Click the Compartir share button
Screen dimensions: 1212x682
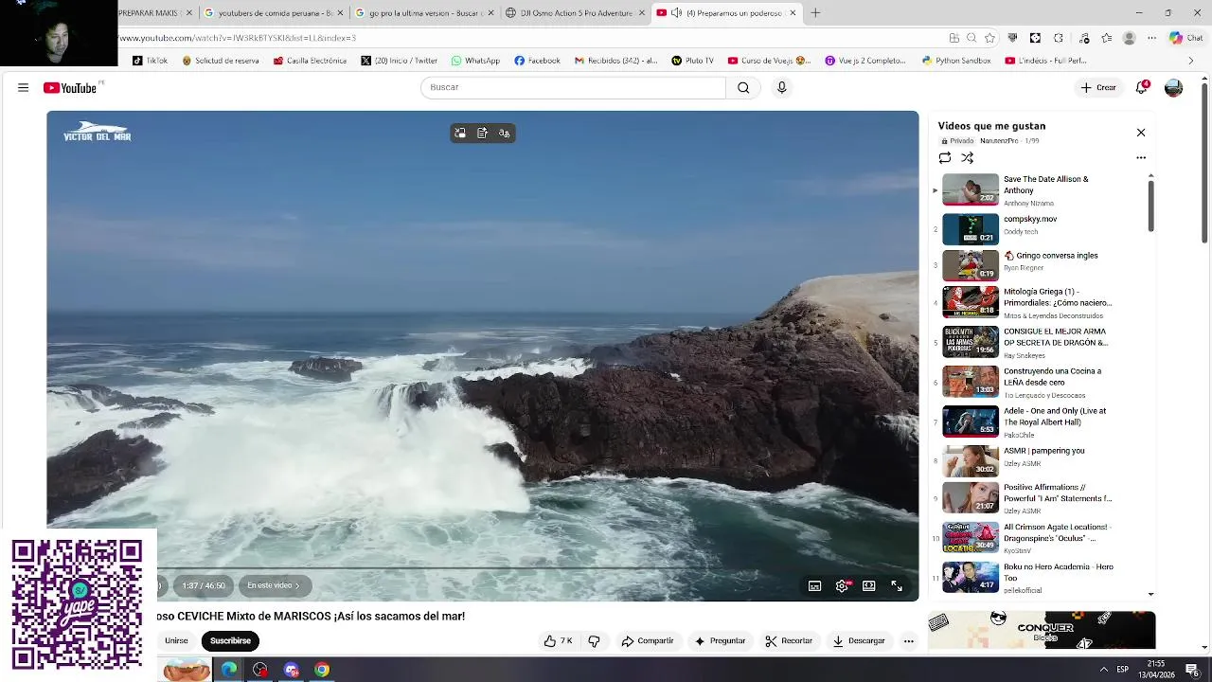(648, 641)
